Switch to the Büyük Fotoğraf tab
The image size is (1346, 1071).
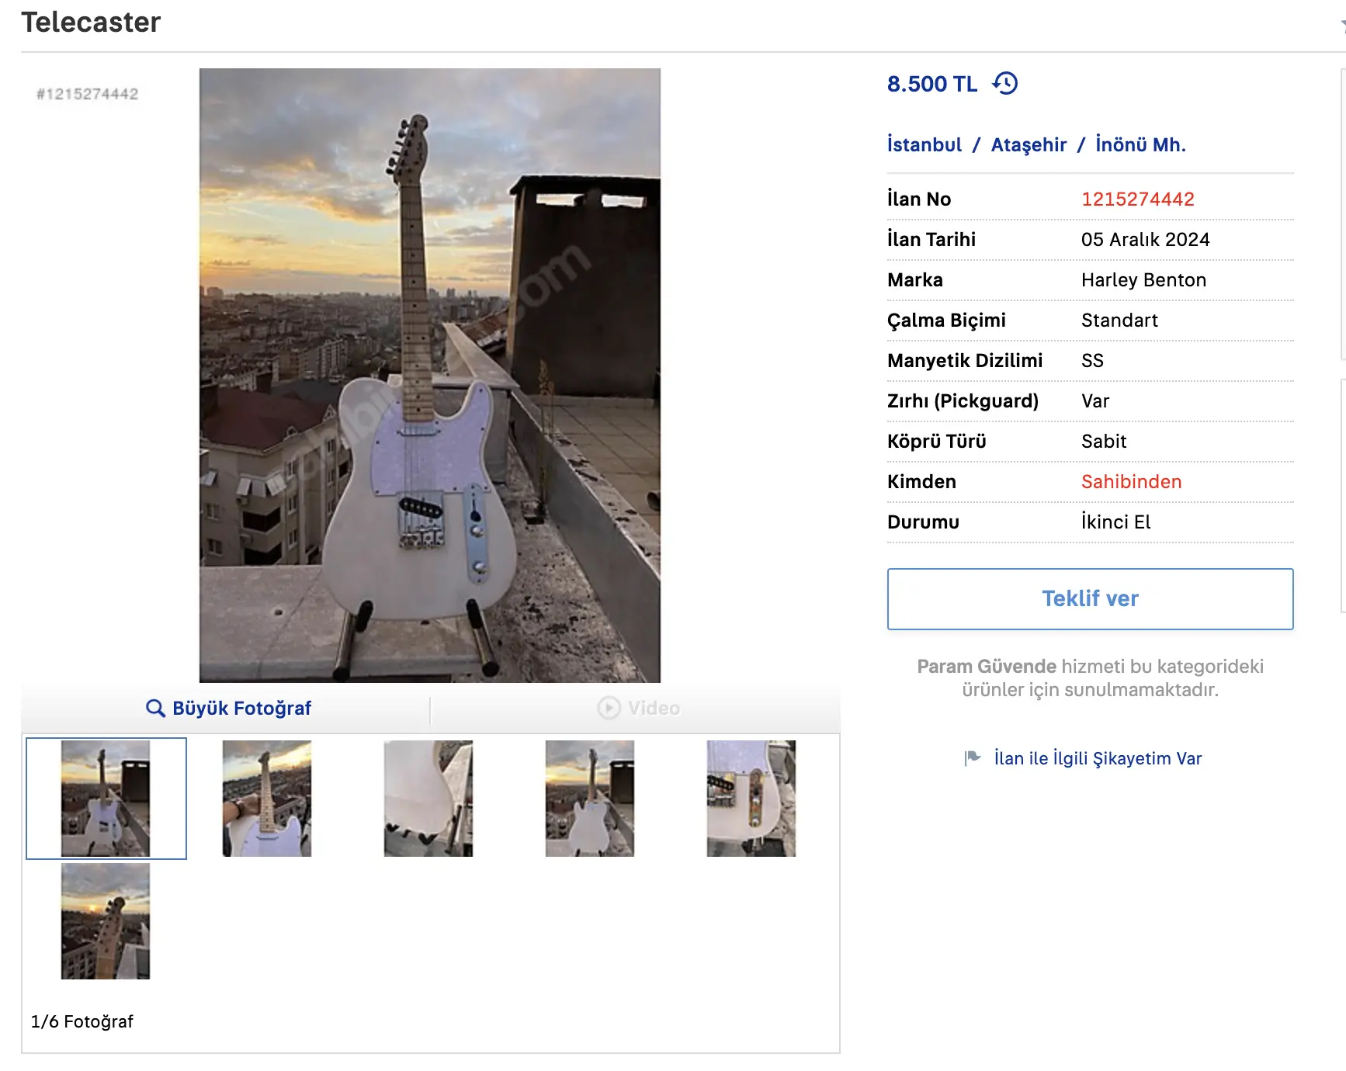(241, 708)
